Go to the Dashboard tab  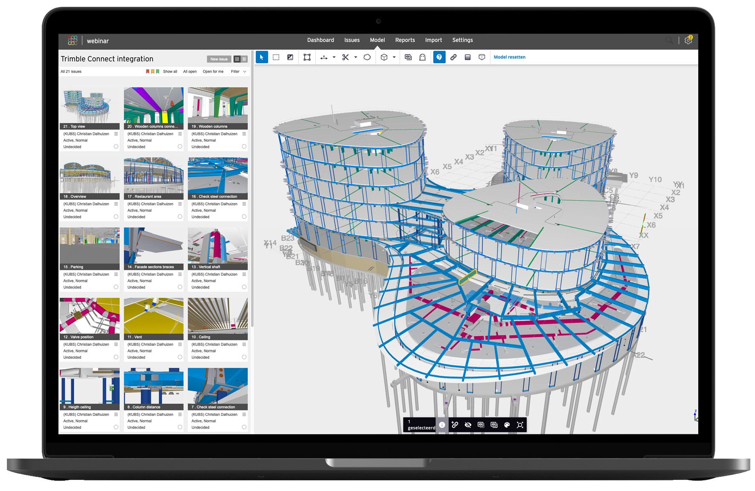pos(320,40)
